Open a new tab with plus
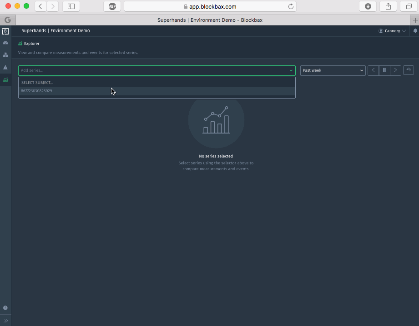 [x=415, y=20]
